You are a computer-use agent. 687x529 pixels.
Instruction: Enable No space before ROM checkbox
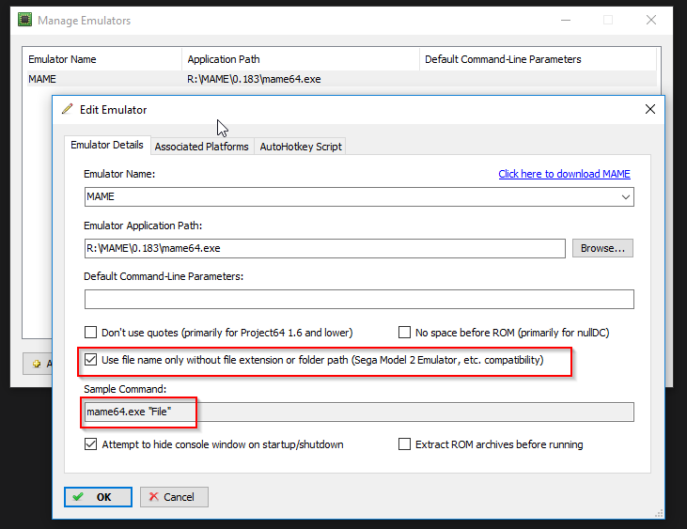(404, 333)
